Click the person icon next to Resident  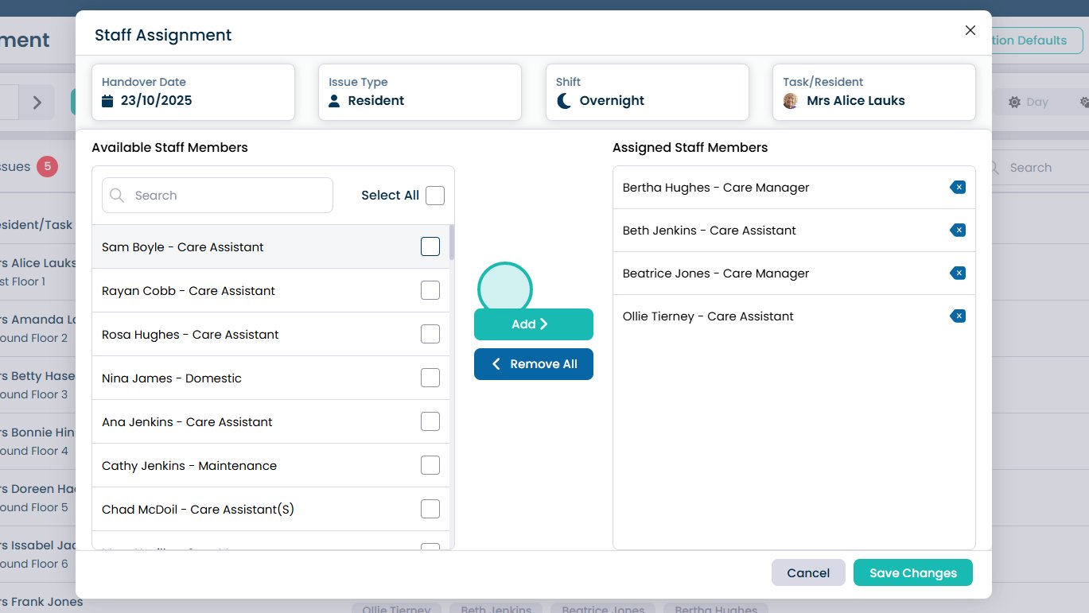334,101
